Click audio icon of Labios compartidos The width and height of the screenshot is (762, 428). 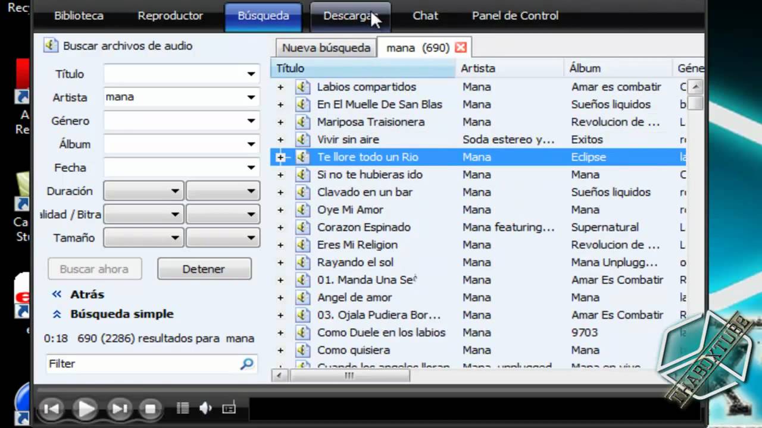click(303, 87)
